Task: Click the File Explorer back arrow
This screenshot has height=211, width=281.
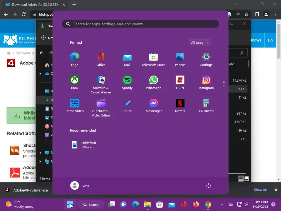Action: (41, 53)
